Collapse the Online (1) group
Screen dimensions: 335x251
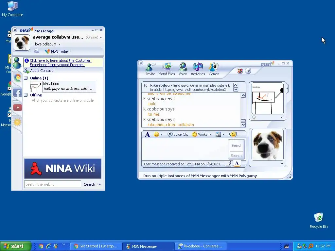pos(26,78)
